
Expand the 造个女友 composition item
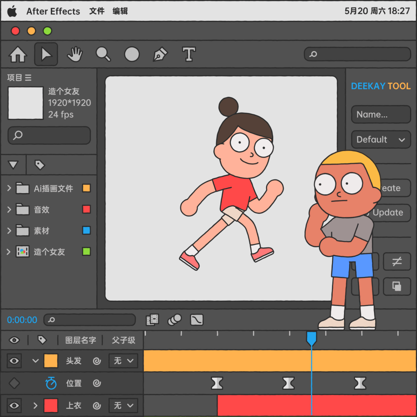coord(8,251)
